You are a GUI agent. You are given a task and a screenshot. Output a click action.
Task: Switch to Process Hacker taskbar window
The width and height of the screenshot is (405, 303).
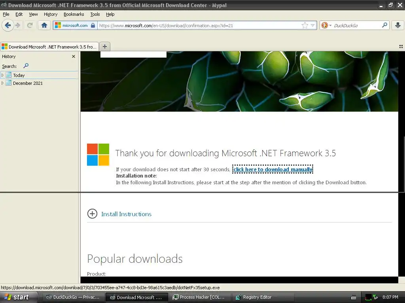[199, 297]
